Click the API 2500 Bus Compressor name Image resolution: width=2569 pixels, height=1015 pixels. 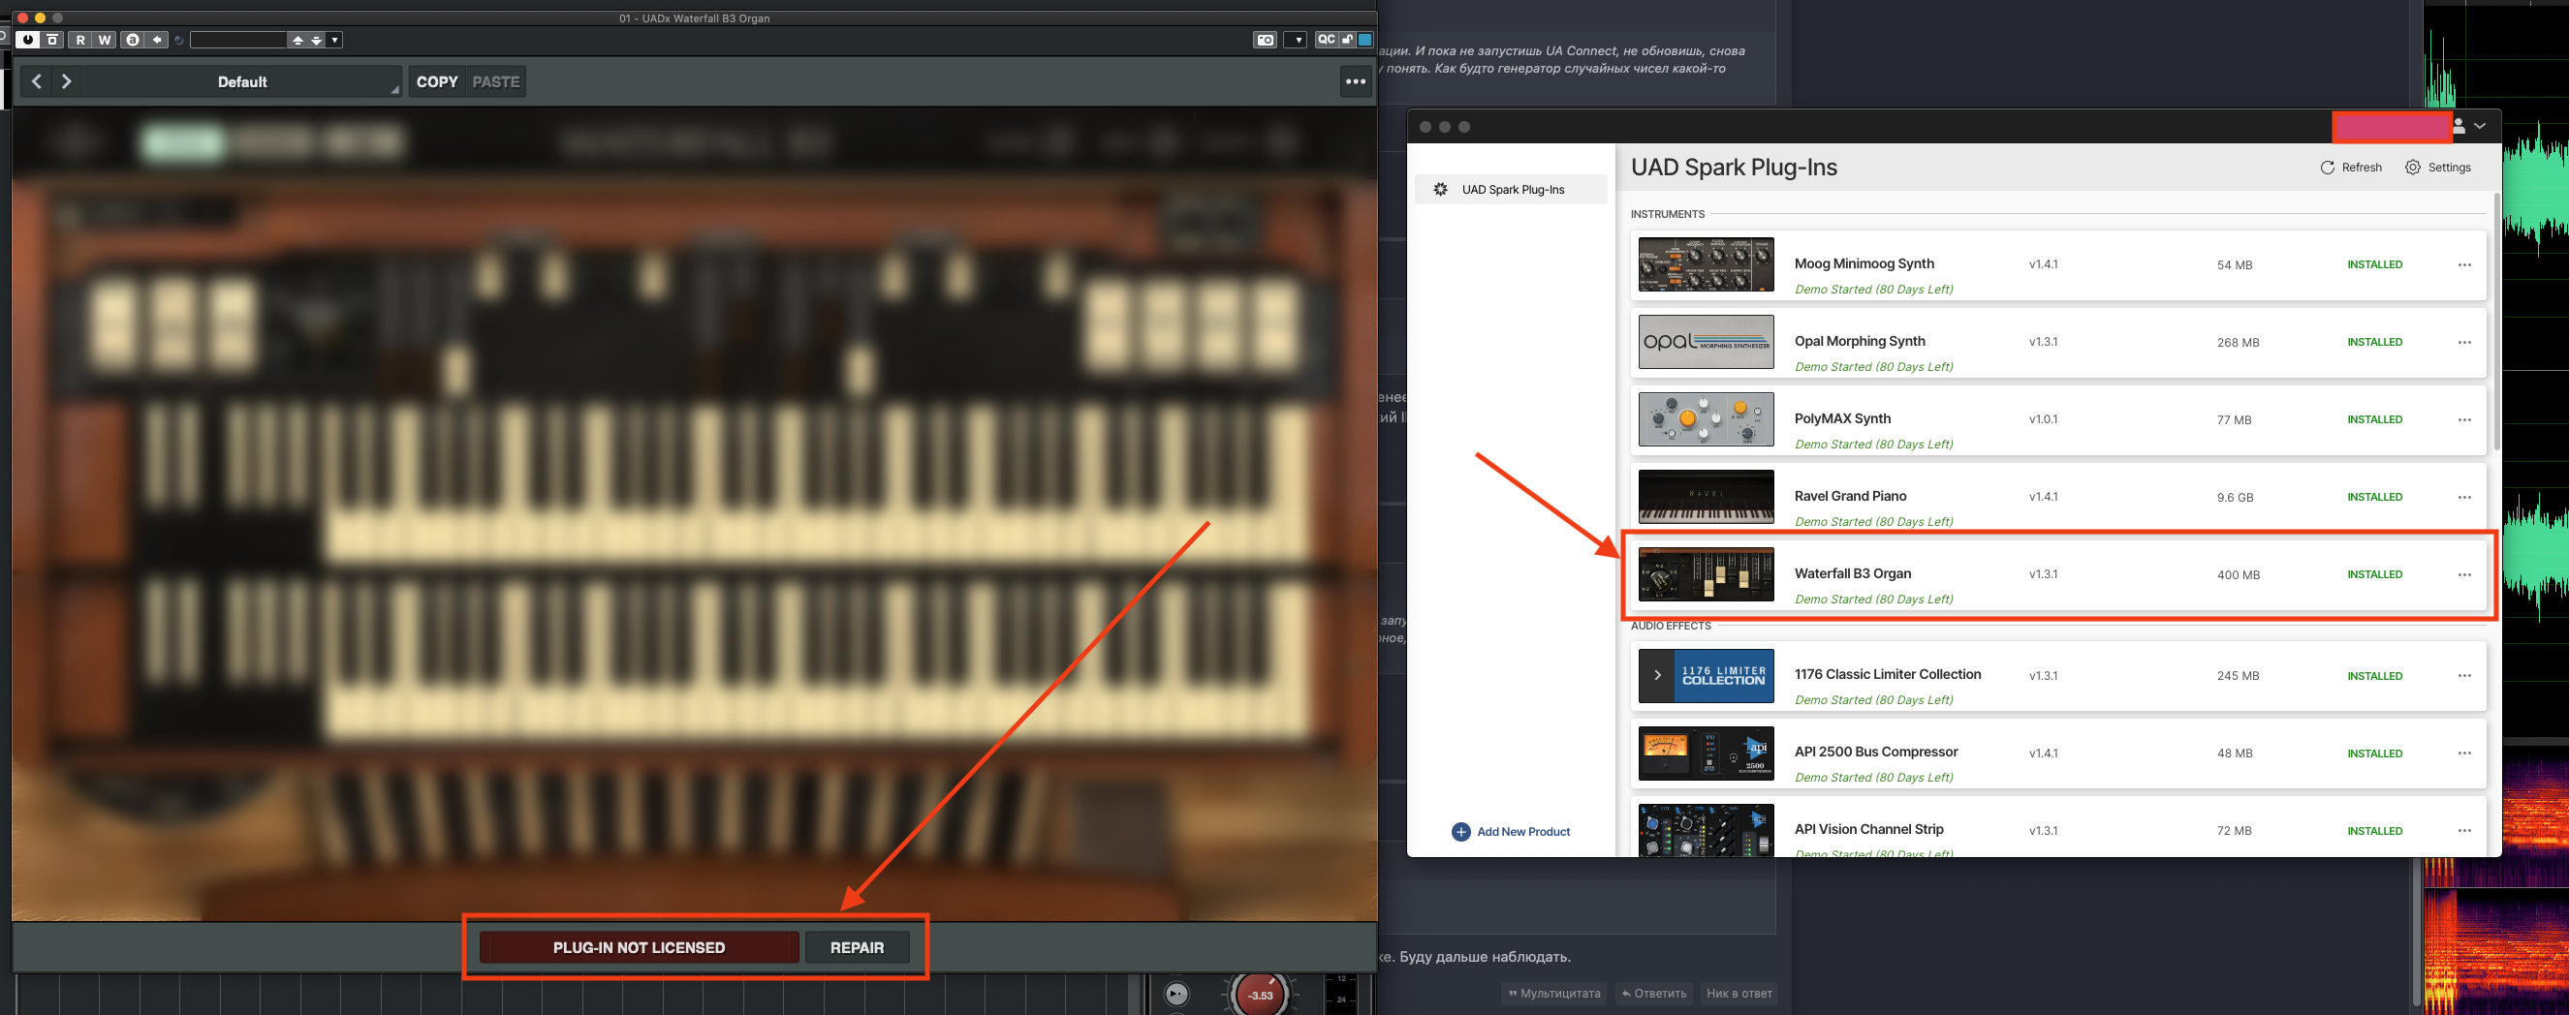coord(1876,752)
